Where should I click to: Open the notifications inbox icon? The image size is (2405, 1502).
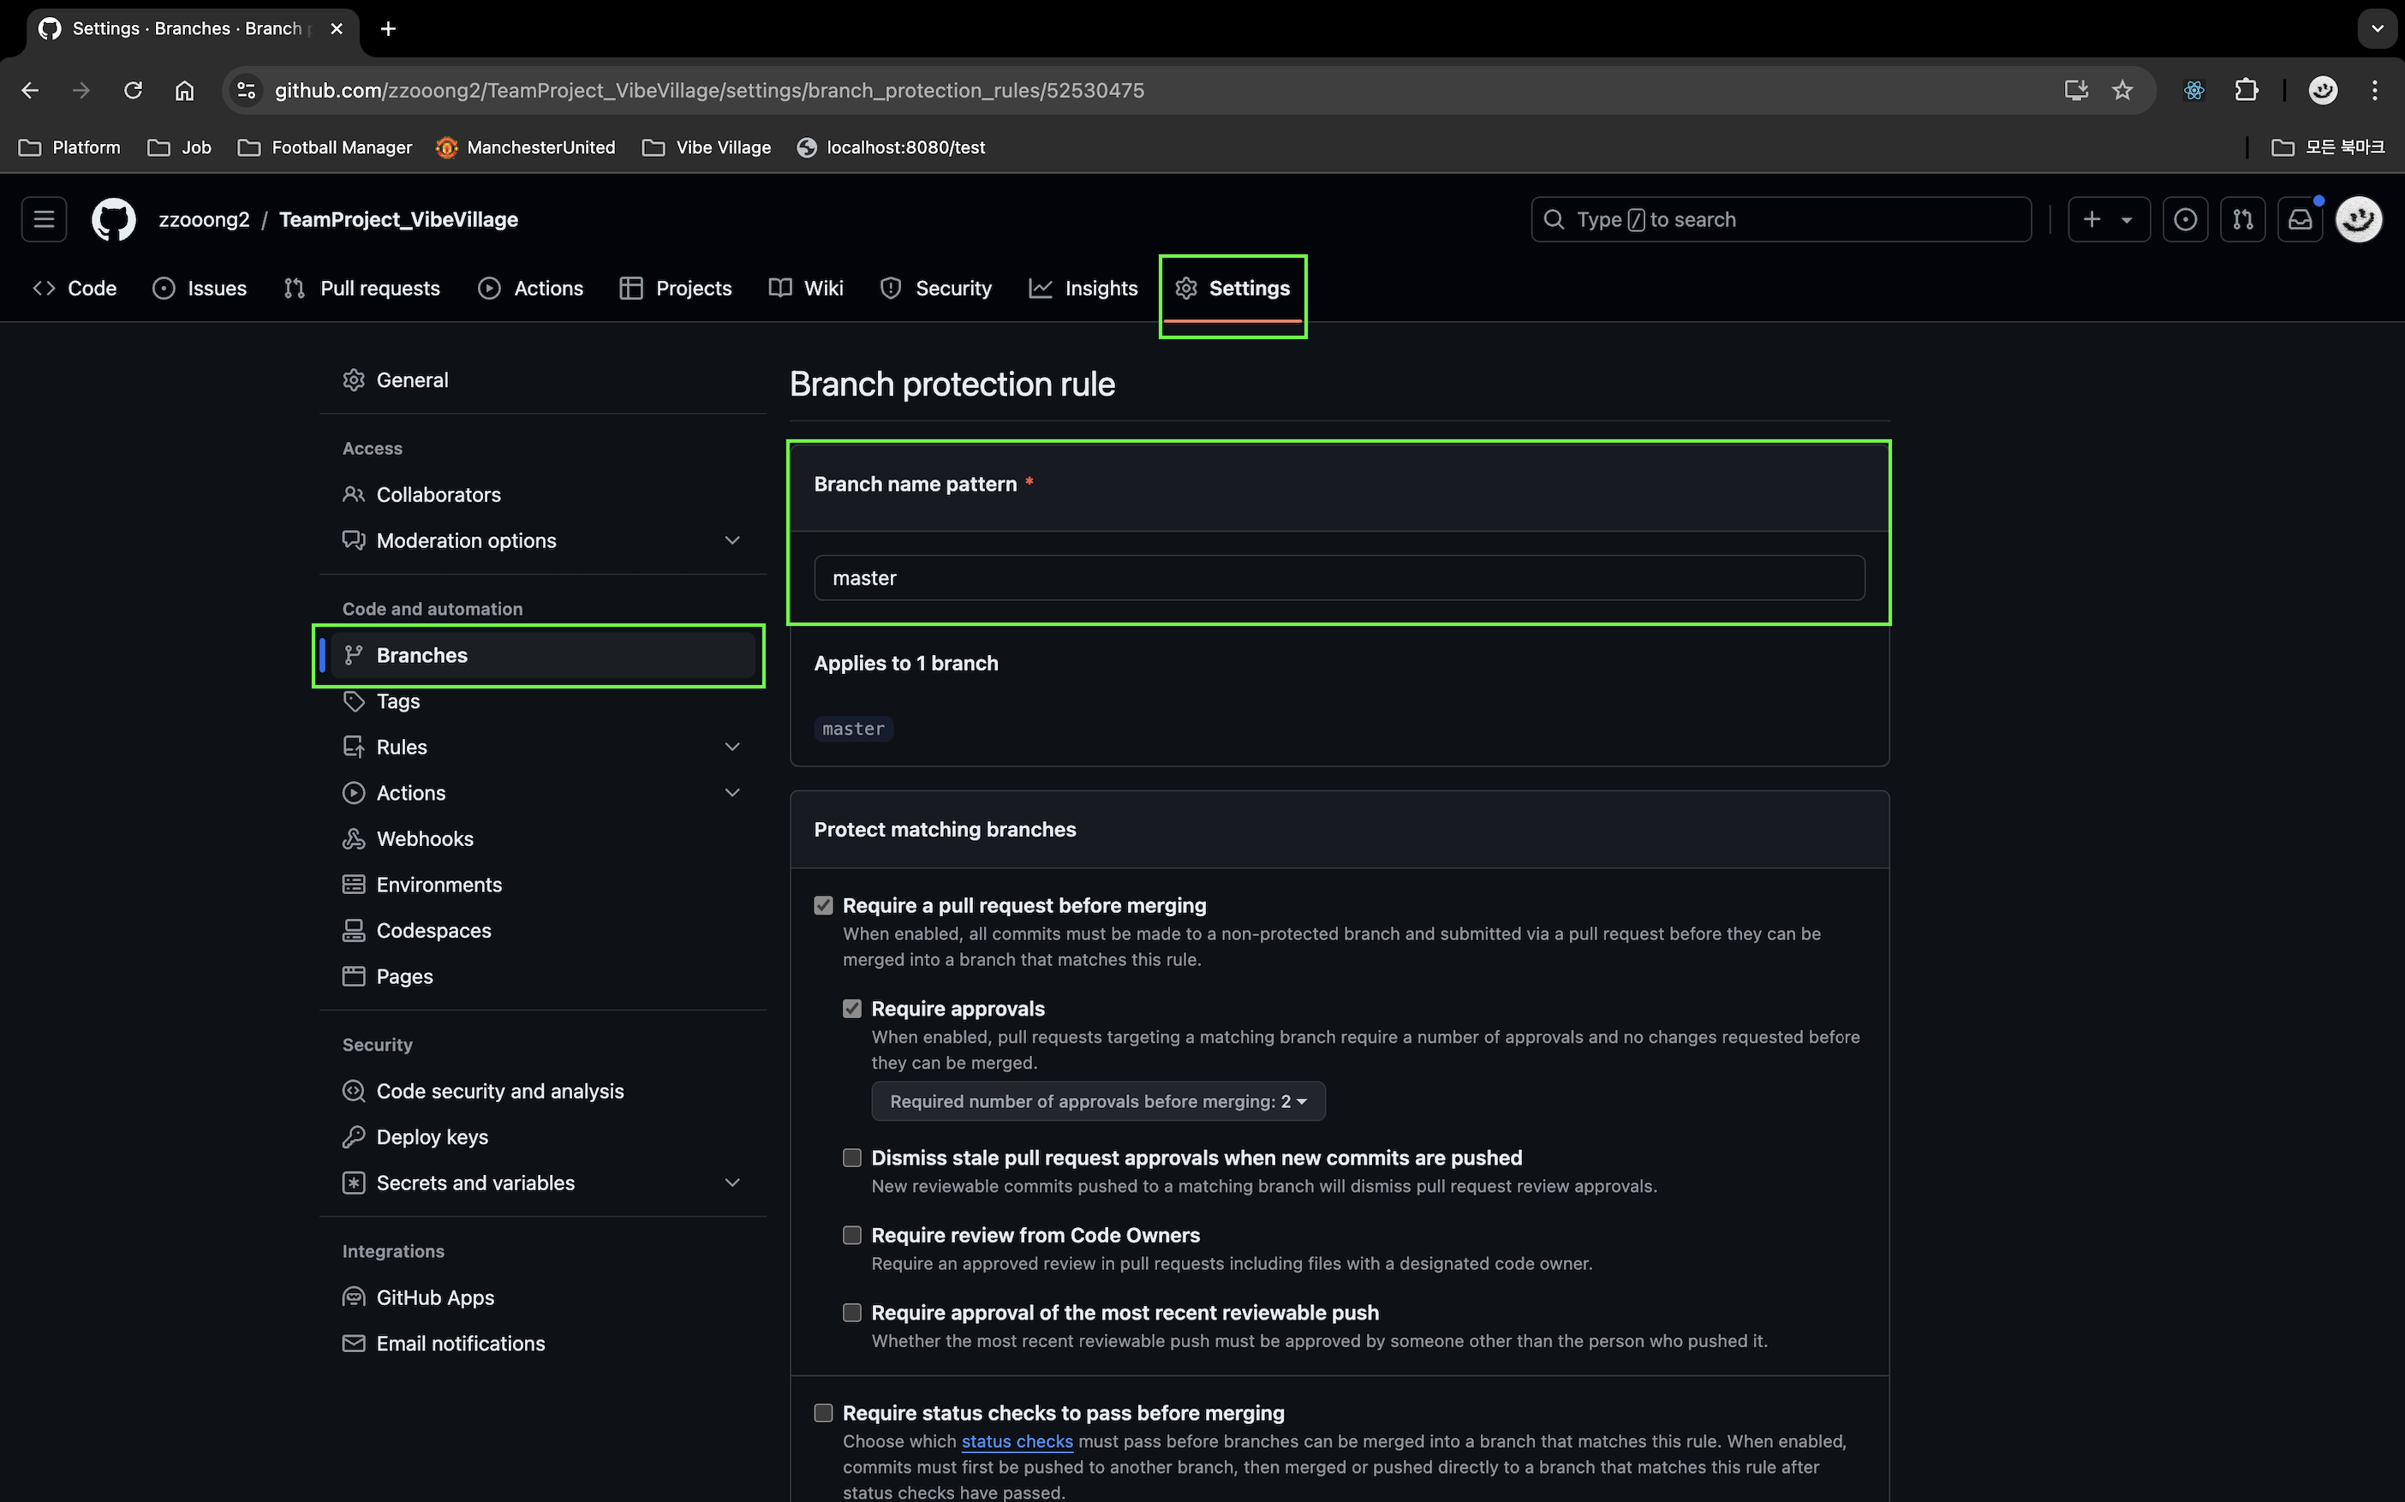2300,219
